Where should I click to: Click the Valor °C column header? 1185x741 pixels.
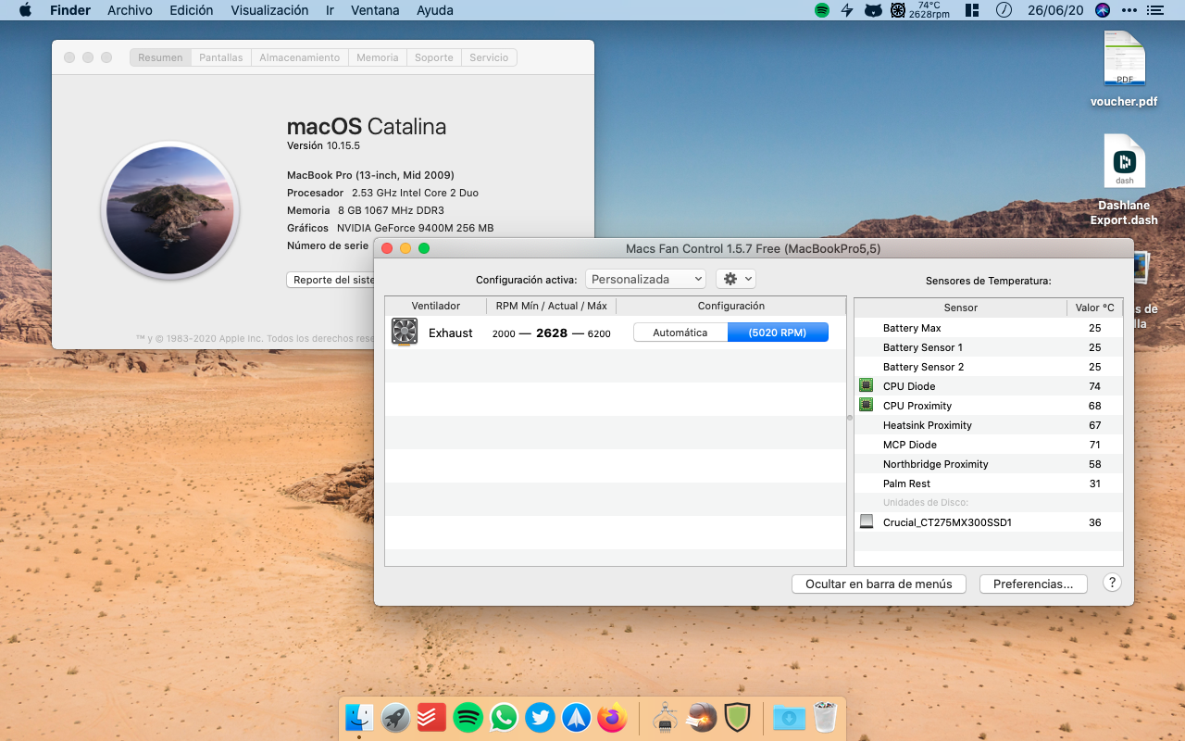[1095, 308]
